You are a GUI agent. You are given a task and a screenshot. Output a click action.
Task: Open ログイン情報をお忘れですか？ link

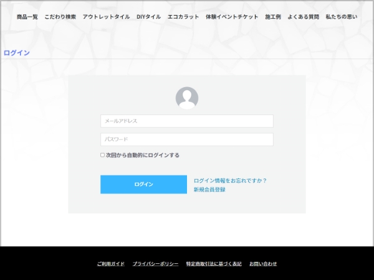[x=230, y=180]
